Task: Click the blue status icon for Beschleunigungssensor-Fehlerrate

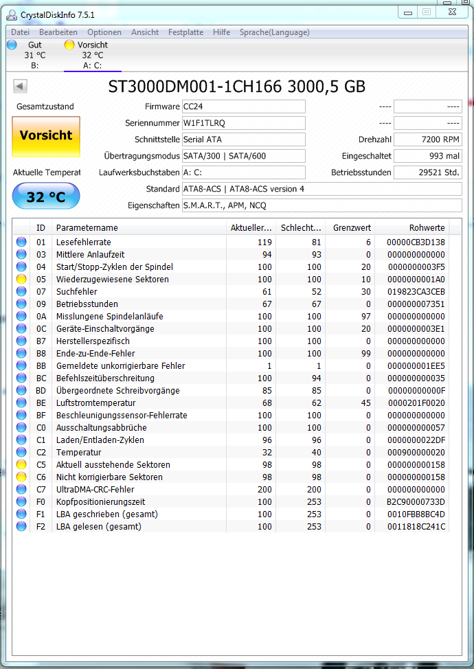Action: [x=21, y=415]
